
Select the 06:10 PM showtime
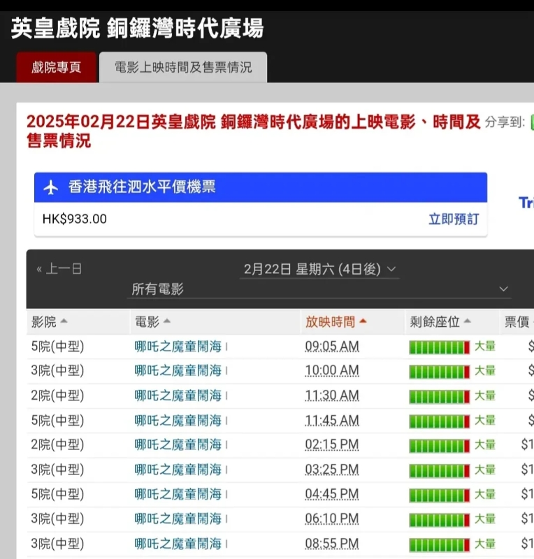[332, 518]
